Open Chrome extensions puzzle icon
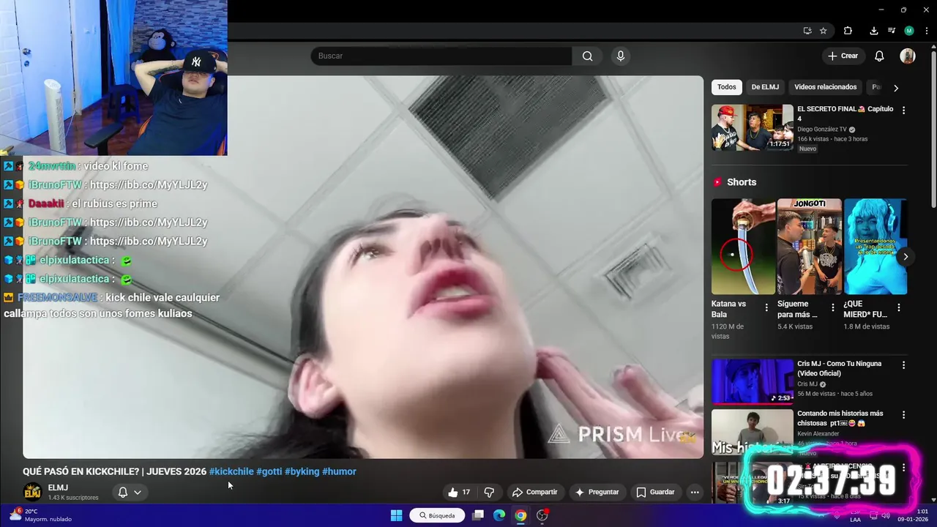 tap(848, 31)
